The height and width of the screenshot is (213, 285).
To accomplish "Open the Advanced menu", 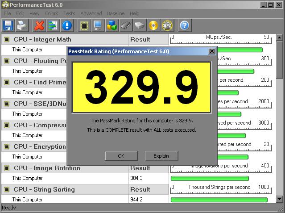I will [x=91, y=13].
